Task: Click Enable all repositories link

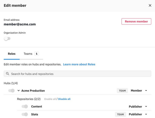Action: (x=50, y=99)
